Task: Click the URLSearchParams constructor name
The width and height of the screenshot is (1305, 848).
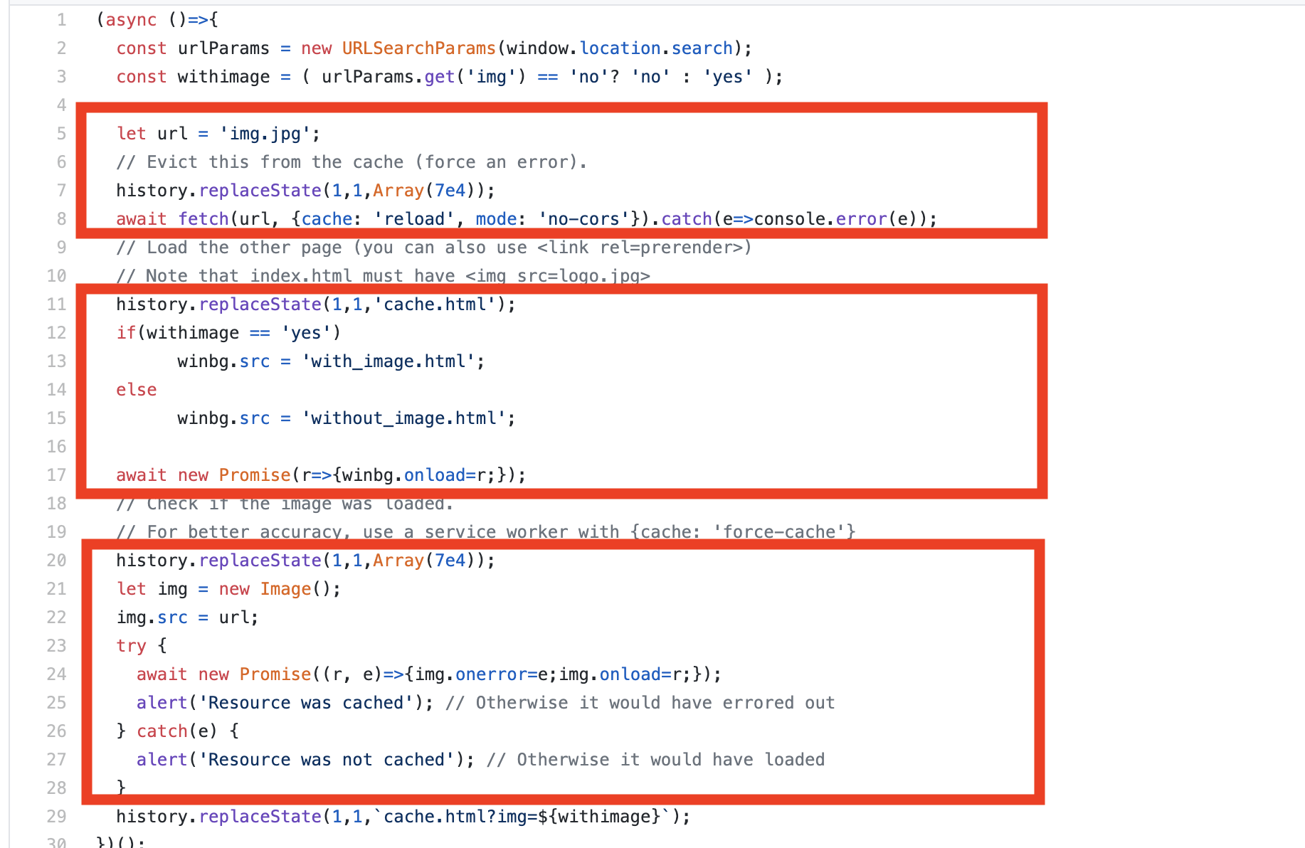Action: 418,48
